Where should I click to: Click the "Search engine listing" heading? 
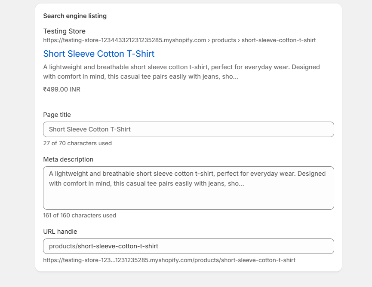coord(75,16)
